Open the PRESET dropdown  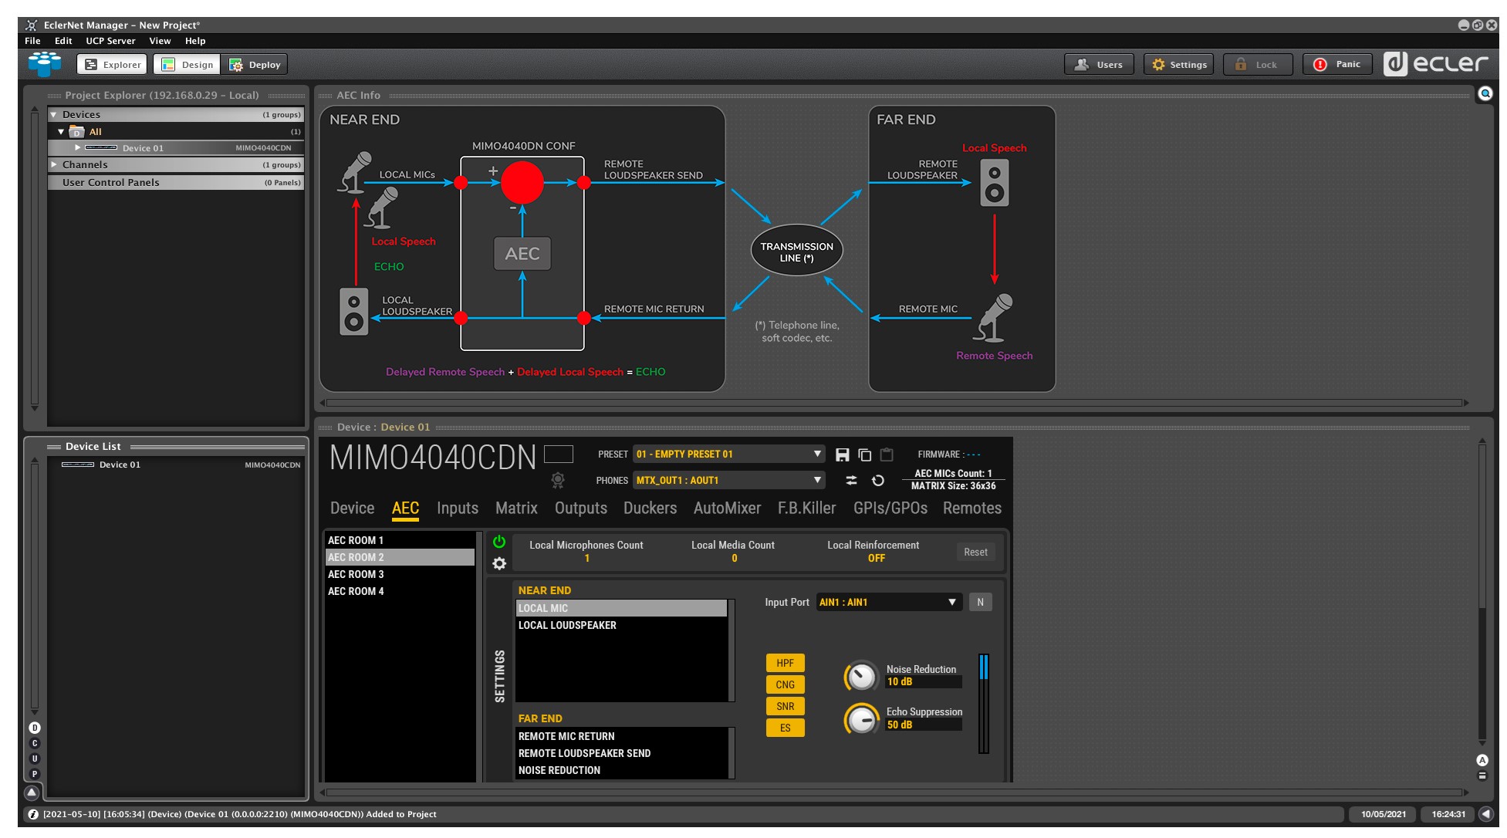(x=728, y=454)
